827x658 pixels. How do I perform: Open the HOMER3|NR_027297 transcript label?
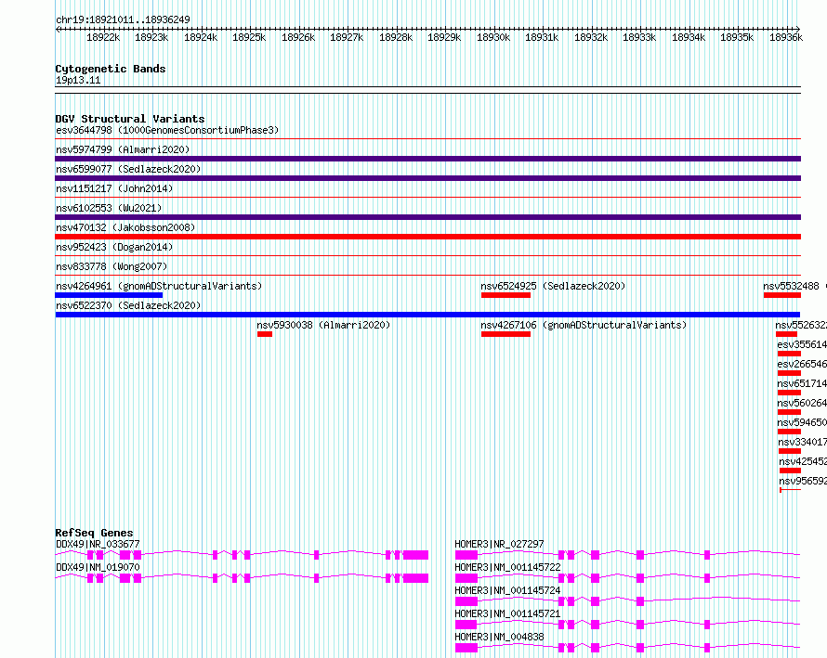coord(499,544)
